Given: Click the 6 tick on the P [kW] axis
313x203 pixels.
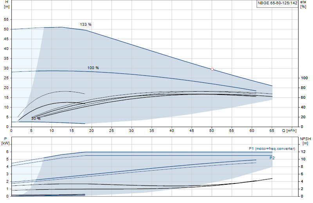Looking at the screenshot, I should [7, 152].
